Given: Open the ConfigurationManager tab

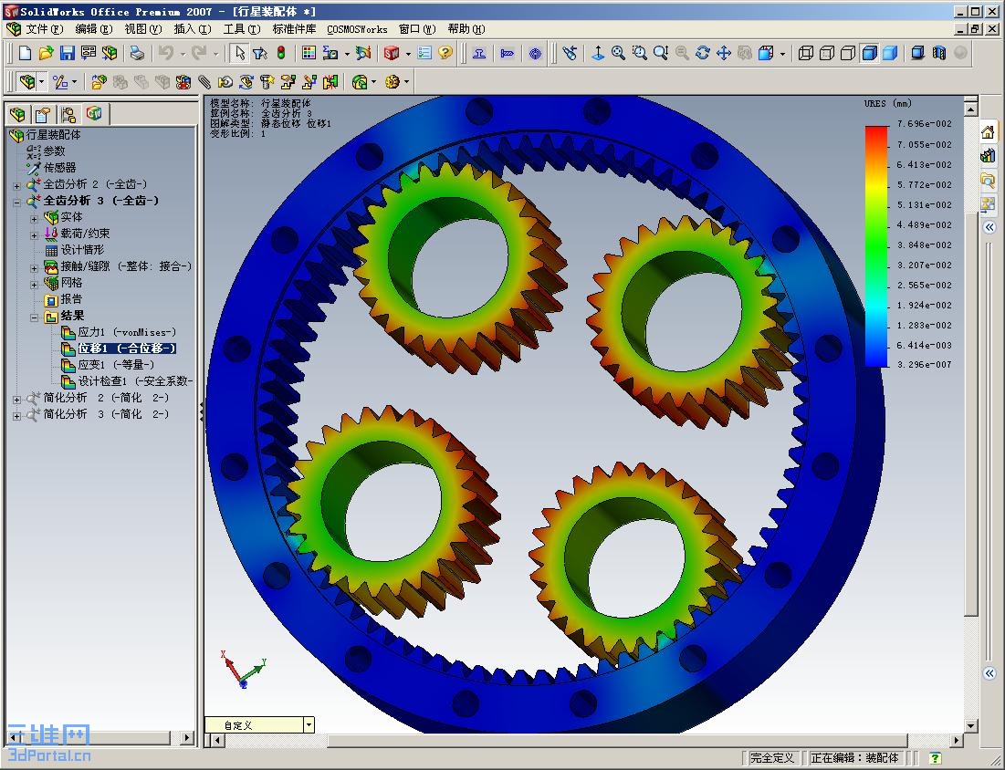Looking at the screenshot, I should pyautogui.click(x=68, y=115).
